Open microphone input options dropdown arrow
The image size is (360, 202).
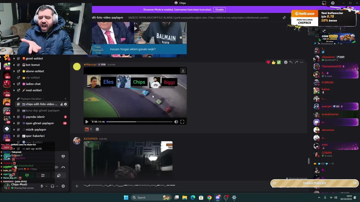pyautogui.click(x=46, y=186)
